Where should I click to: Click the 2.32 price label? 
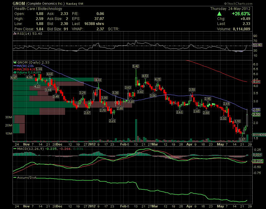click(223, 118)
